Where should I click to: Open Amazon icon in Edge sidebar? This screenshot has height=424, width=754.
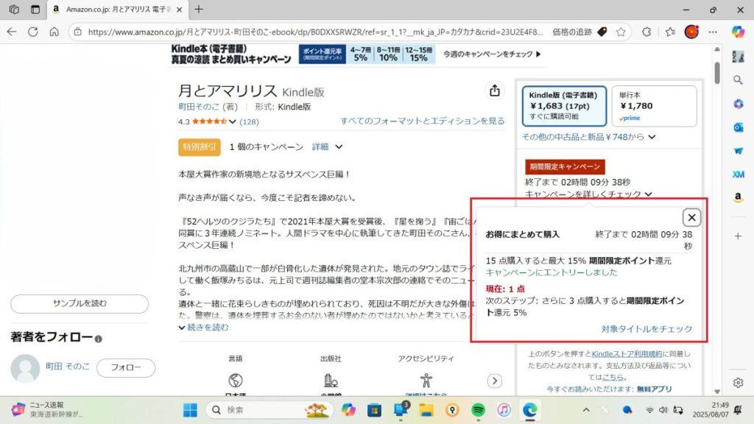pyautogui.click(x=738, y=197)
